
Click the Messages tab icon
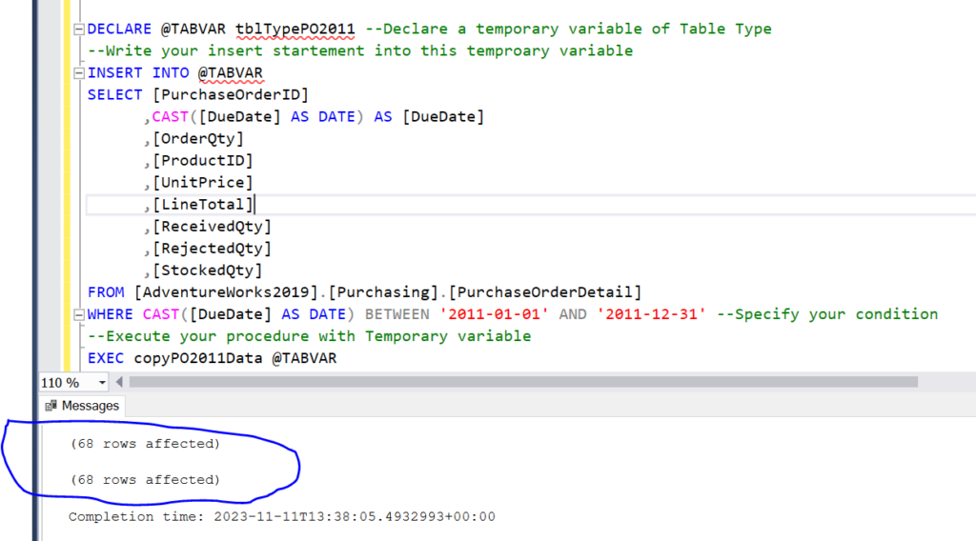[51, 406]
